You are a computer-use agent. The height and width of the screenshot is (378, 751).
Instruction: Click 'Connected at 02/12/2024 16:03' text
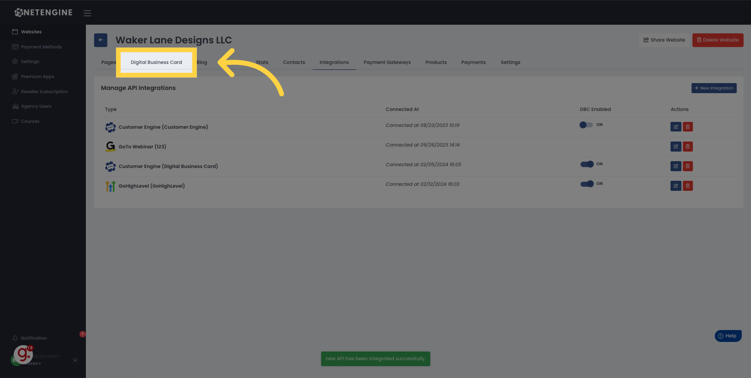point(423,184)
